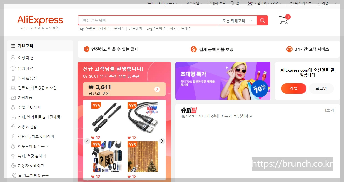Image resolution: width=344 pixels, height=182 pixels.
Task: Click the 위시리스트 link
Action: coord(303,3)
